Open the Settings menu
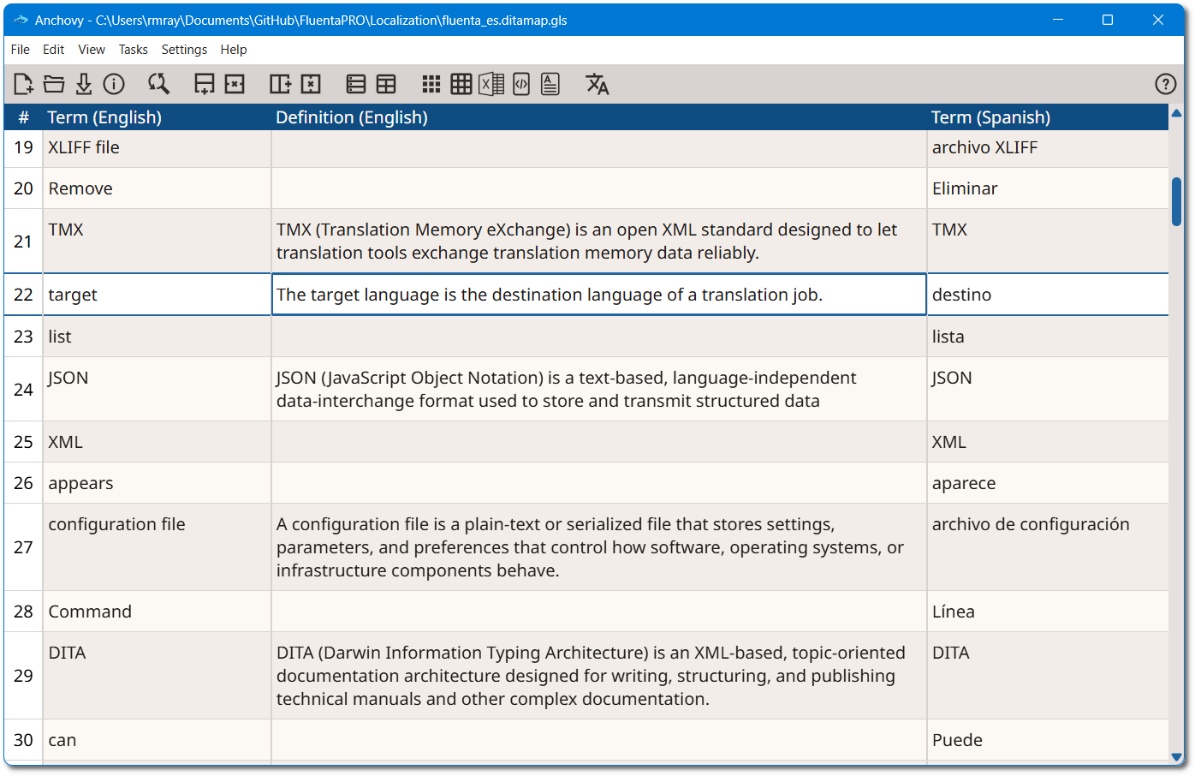Screen dimensions: 1195x776 pyautogui.click(x=184, y=50)
